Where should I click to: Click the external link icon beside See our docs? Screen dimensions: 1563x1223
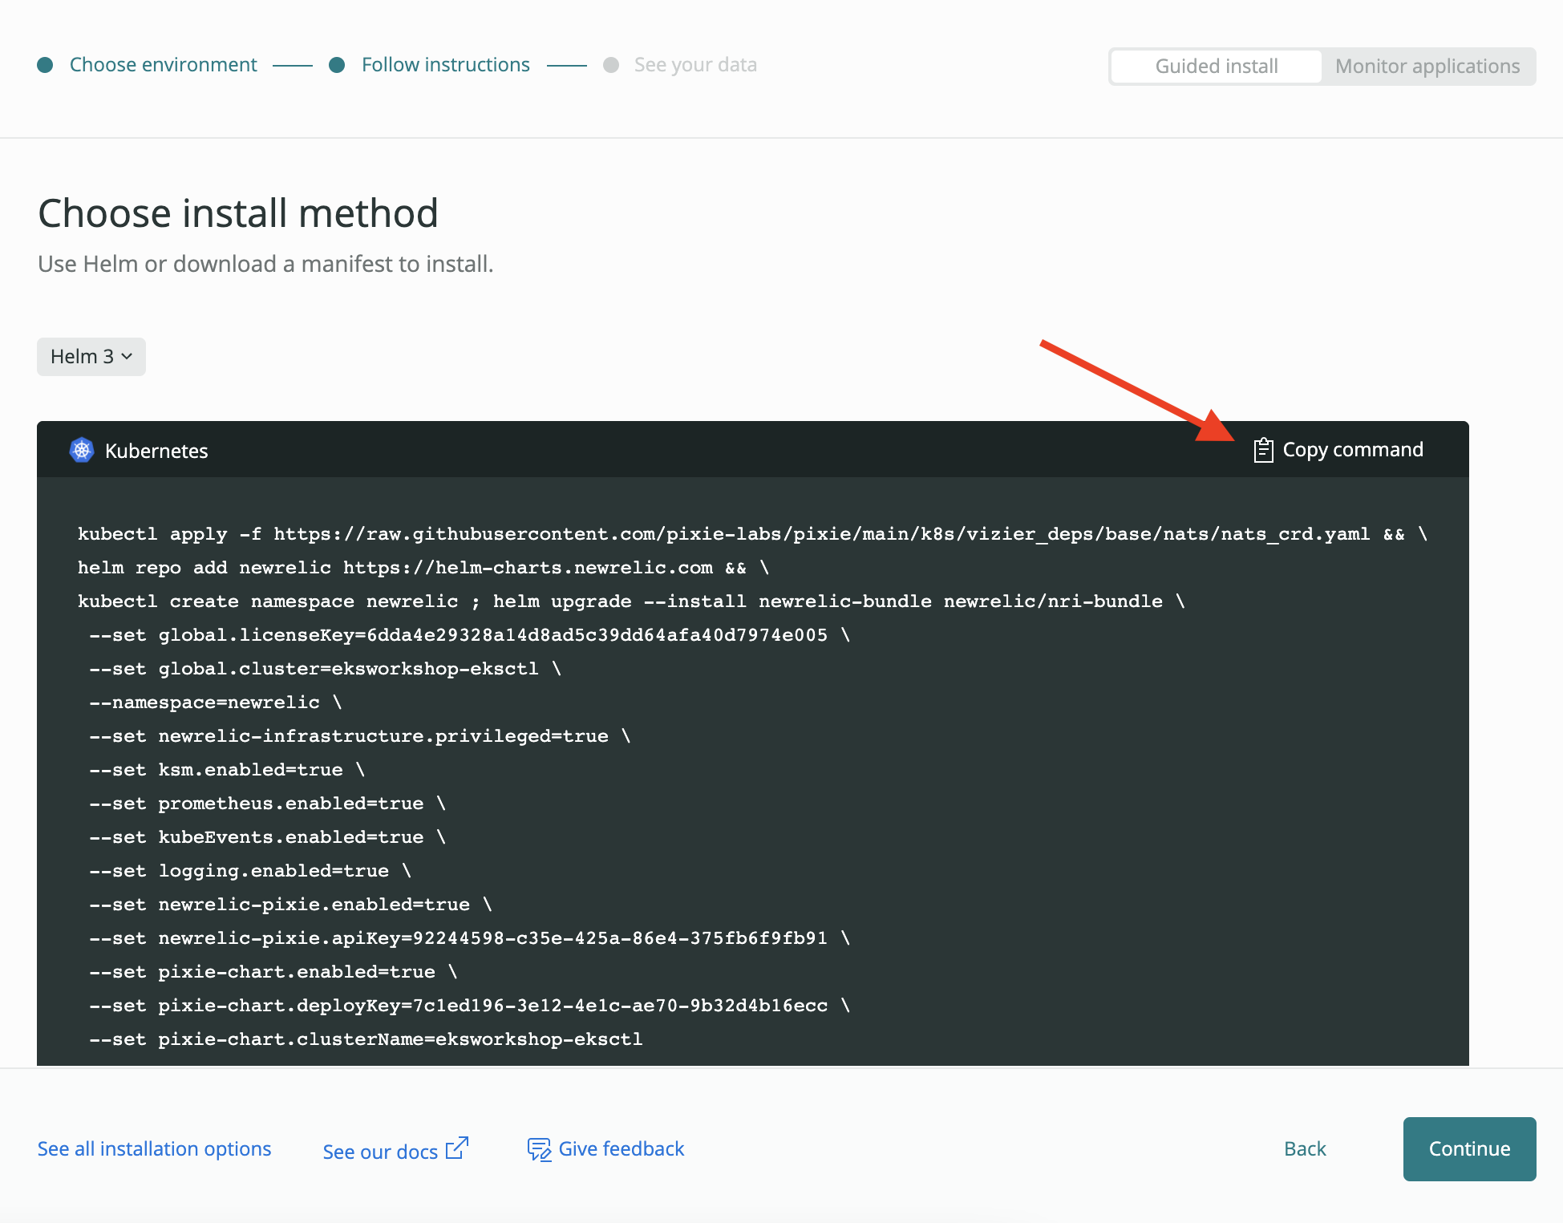pyautogui.click(x=457, y=1148)
